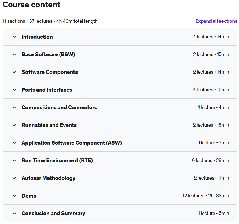
Task: Expand the Run Time Environment (RTE) chevron
Action: coord(14,160)
